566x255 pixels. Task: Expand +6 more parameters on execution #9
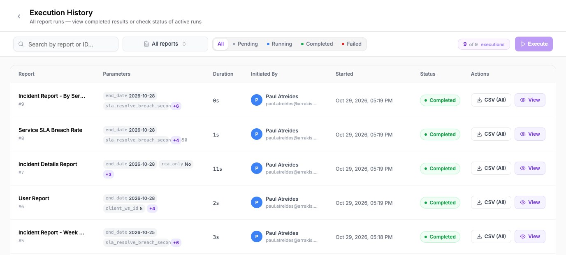coord(176,106)
